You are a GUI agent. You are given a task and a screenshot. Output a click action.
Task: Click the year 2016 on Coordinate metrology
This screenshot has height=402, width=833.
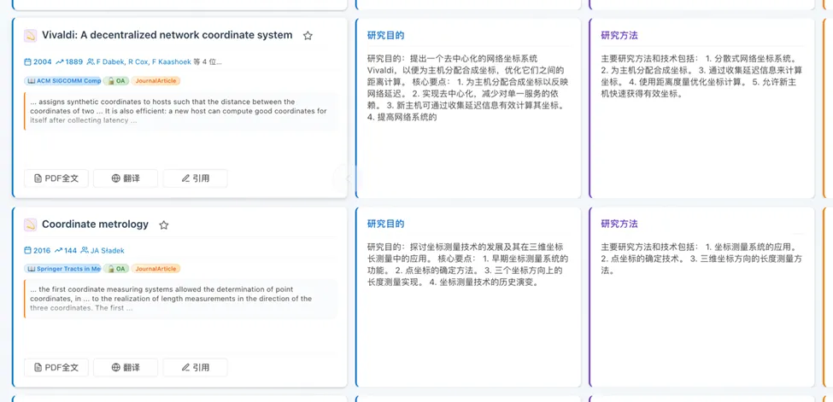38,251
